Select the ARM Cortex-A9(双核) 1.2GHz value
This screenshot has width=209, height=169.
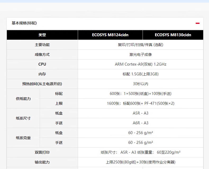point(140,64)
